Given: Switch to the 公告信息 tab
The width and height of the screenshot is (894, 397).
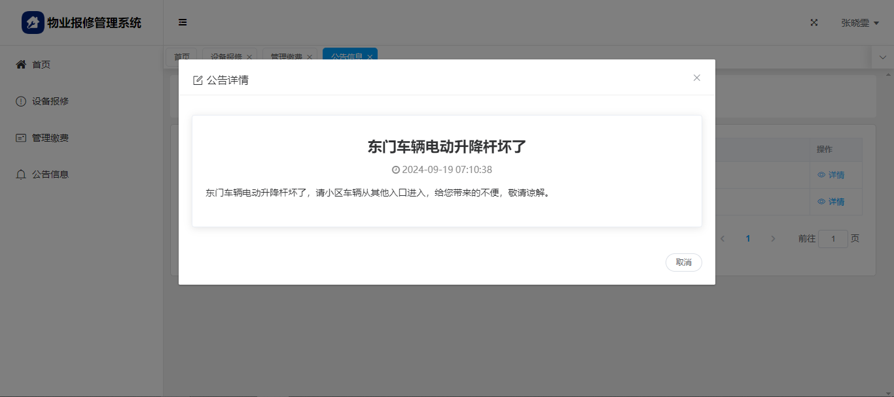Looking at the screenshot, I should 347,57.
